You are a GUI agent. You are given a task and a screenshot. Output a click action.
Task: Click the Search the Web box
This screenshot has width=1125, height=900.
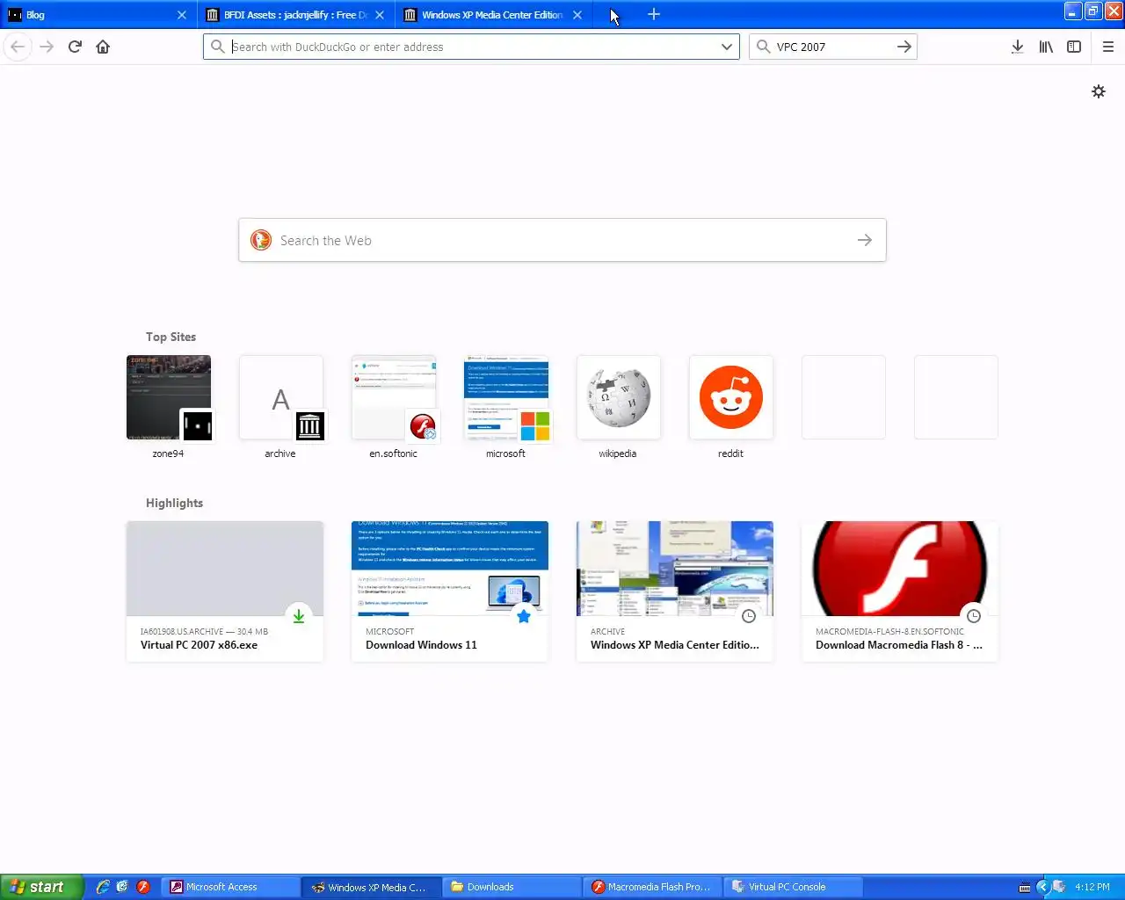pyautogui.click(x=562, y=240)
